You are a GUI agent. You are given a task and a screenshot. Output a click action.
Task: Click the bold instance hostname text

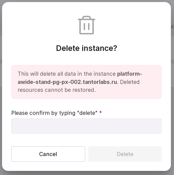(68, 82)
